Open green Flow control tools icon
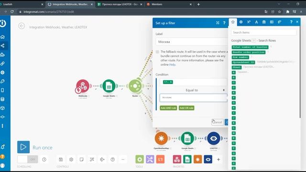Screen dimensions: 306x172 (x=140, y=159)
